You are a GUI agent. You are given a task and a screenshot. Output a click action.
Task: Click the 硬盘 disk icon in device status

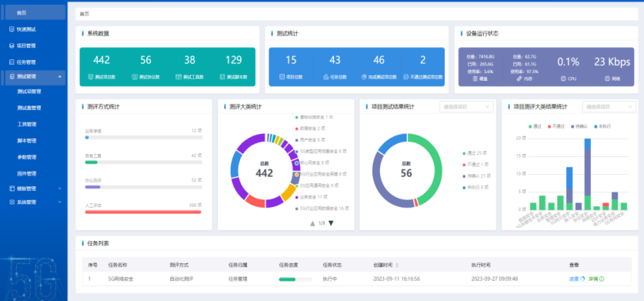(475, 78)
